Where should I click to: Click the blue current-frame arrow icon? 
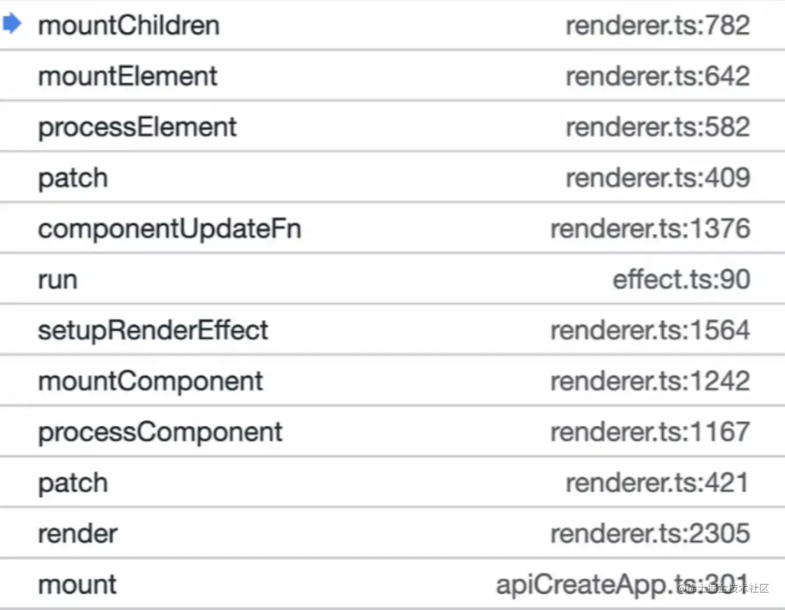click(x=12, y=24)
